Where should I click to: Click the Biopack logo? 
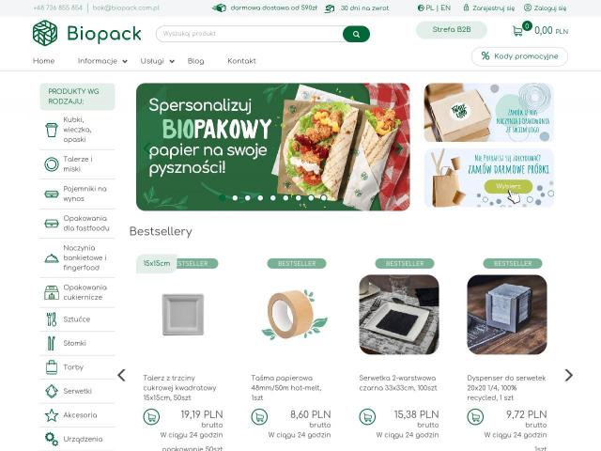tap(87, 33)
